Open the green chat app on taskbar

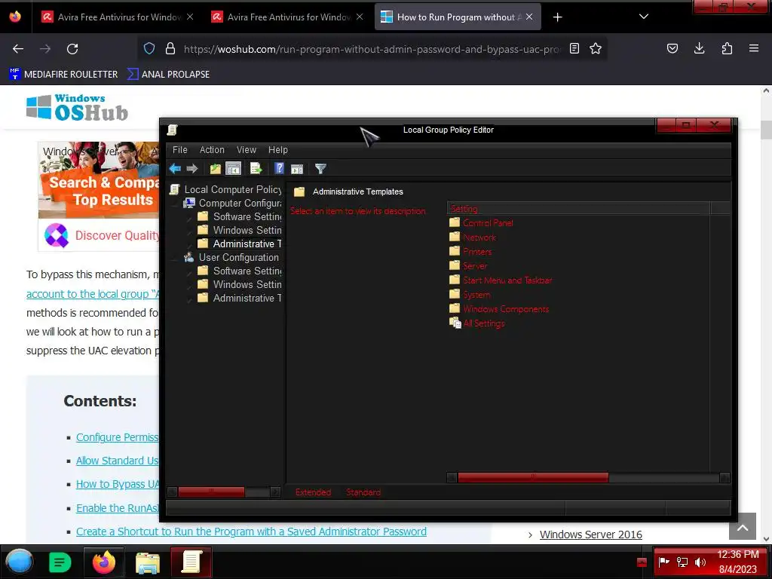pyautogui.click(x=60, y=562)
